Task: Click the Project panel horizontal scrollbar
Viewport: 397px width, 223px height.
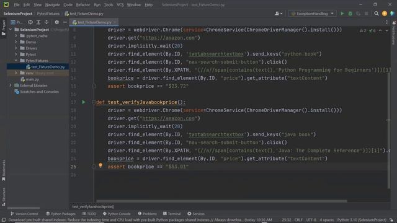Action: point(24,208)
